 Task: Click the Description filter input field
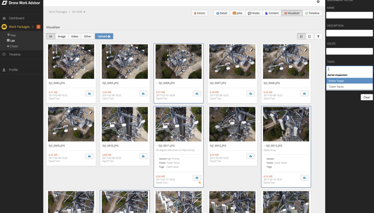349,33
